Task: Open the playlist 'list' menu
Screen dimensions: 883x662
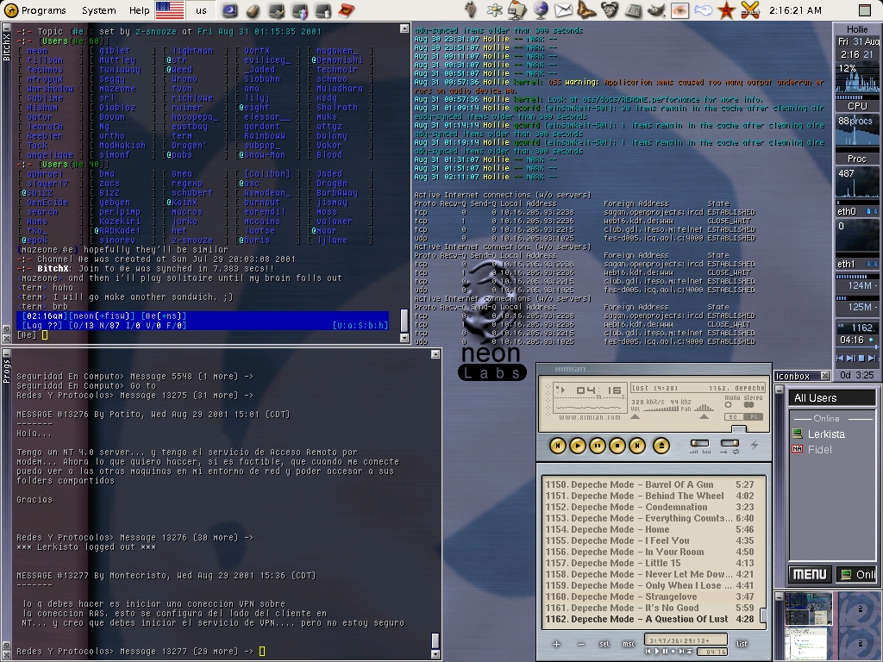Action: point(742,644)
